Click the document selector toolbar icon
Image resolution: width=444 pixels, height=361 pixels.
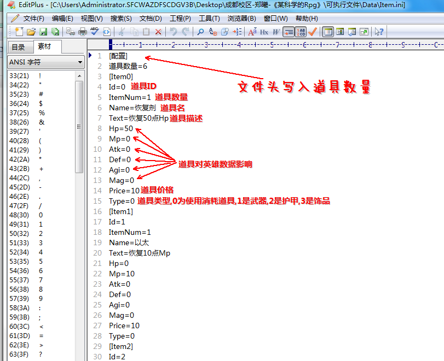pyautogui.click(x=352, y=32)
